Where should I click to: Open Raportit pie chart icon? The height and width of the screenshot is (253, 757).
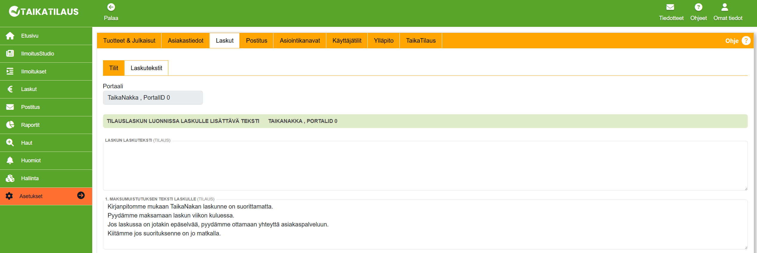10,125
